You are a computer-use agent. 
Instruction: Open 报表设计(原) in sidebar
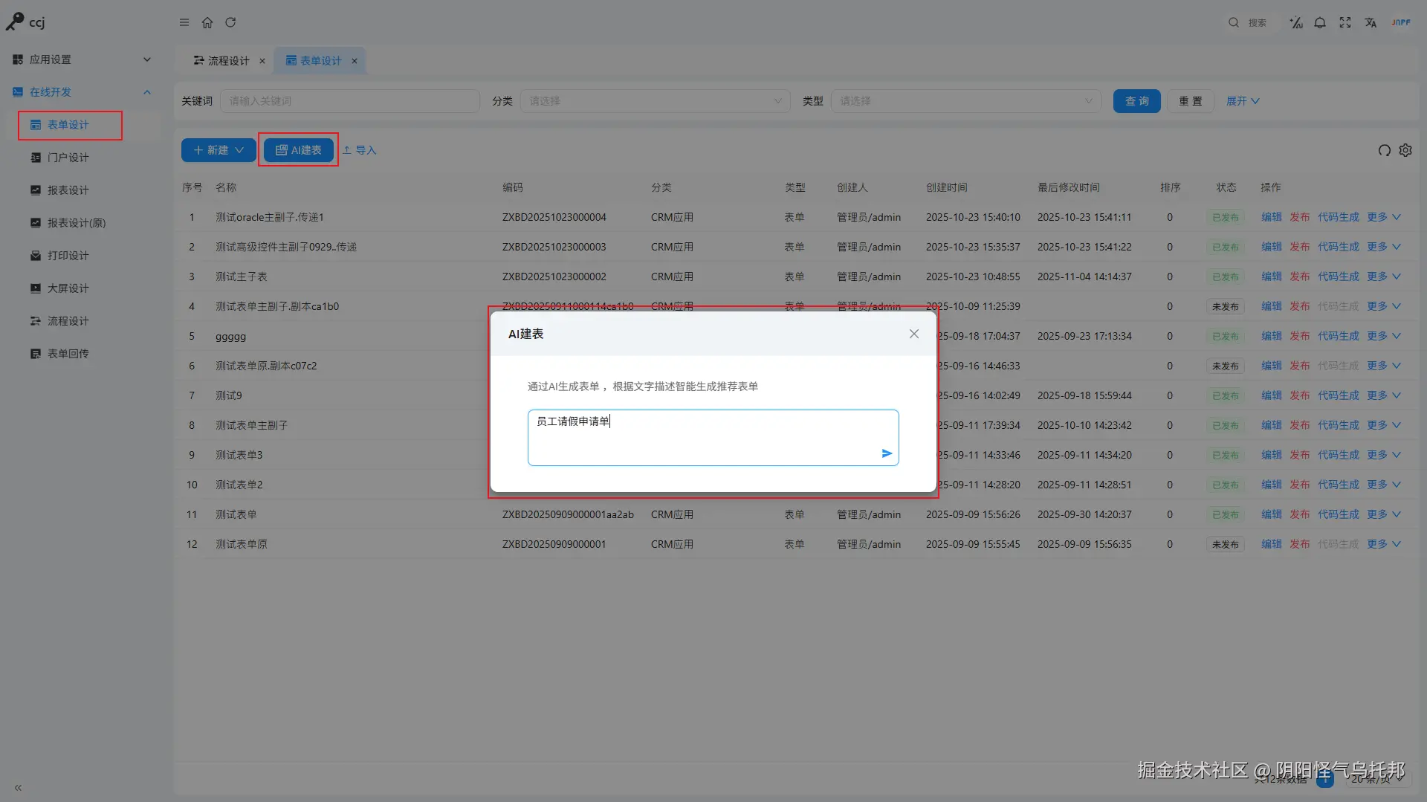pos(77,223)
